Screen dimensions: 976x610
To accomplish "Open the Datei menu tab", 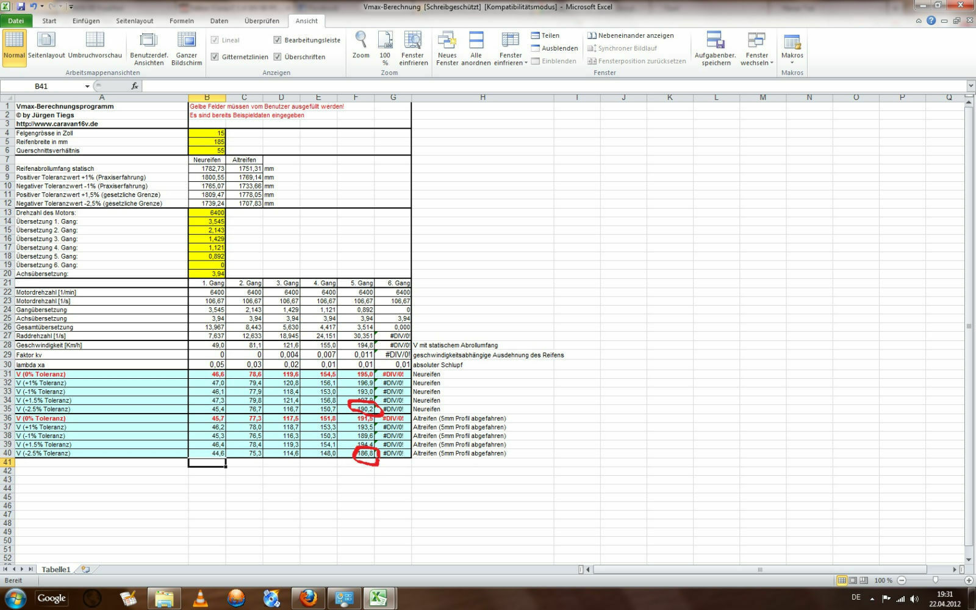I will pyautogui.click(x=16, y=21).
